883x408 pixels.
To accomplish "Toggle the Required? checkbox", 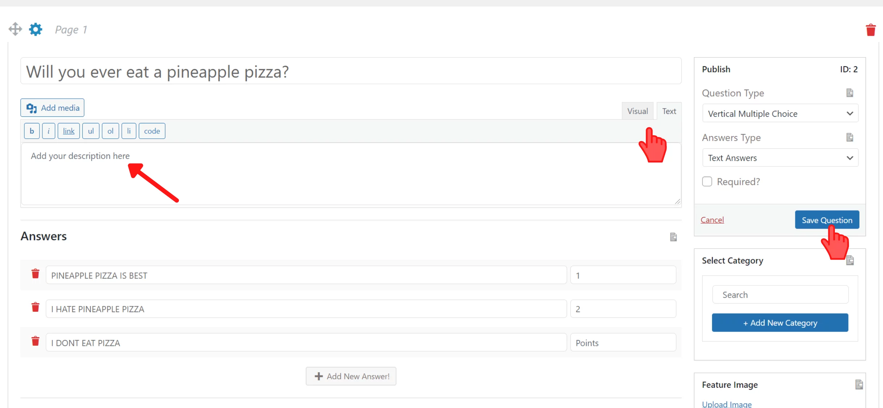I will 707,182.
